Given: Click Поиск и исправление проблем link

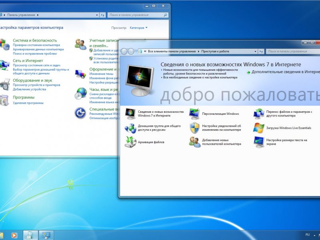Looking at the screenshot, I should click(35, 54).
